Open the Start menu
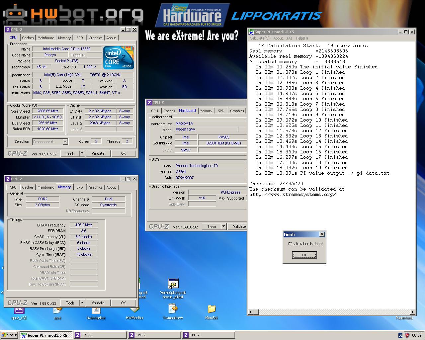 [9, 335]
